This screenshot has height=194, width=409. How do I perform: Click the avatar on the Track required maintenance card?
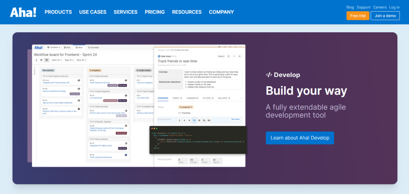pyautogui.click(x=126, y=154)
